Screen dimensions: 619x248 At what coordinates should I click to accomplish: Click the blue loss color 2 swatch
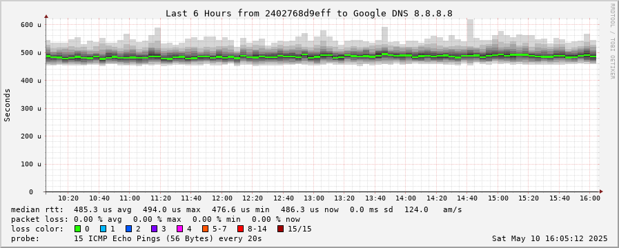(x=128, y=229)
